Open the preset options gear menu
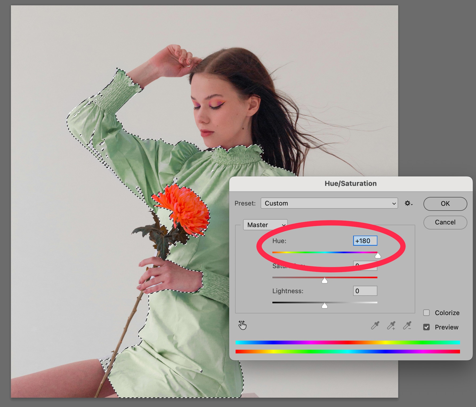 click(408, 203)
